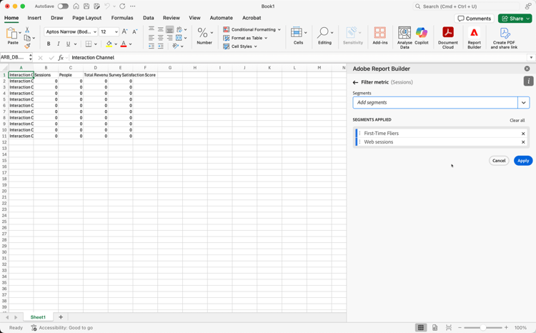Toggle Bold formatting
Screen dimensions: 536x333
(x=49, y=44)
